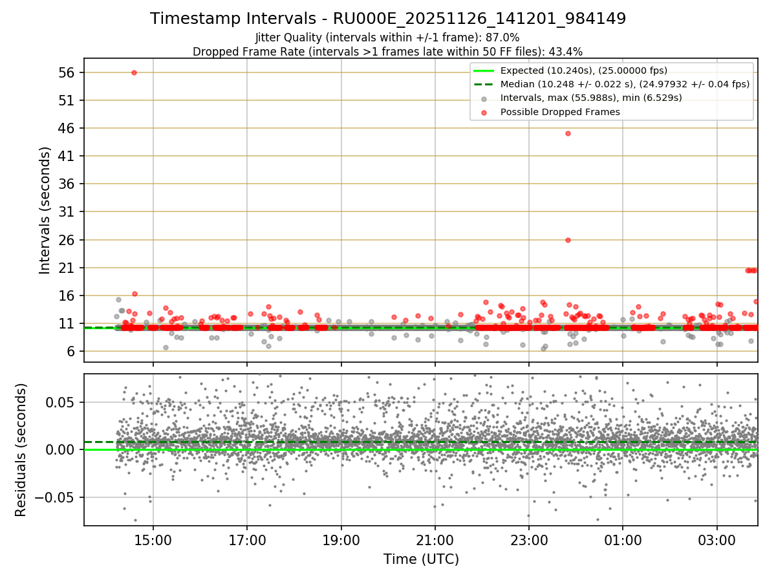This screenshot has width=776, height=582.
Task: Click the 'Intervals (seconds)' y-axis label
Action: tap(45, 210)
